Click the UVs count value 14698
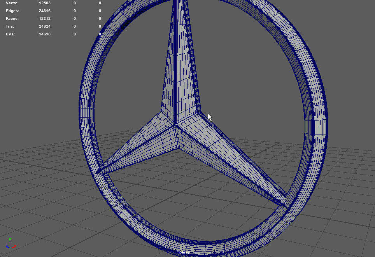Image resolution: width=375 pixels, height=257 pixels. pos(45,34)
